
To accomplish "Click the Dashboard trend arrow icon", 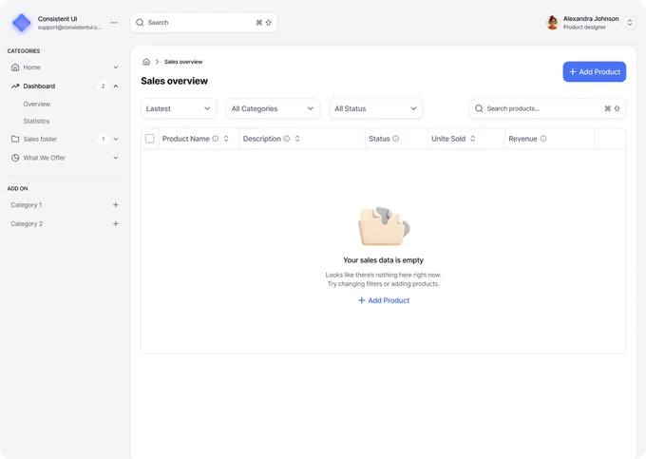I will tap(15, 86).
